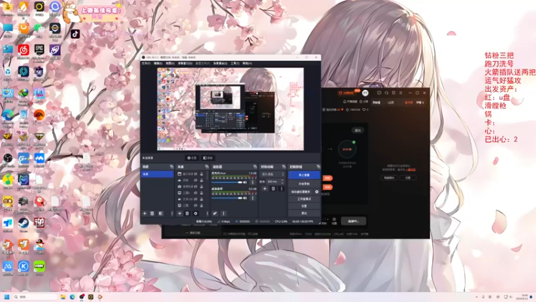Pop out the Scenes dock panel
The image size is (536, 302).
tap(172, 166)
